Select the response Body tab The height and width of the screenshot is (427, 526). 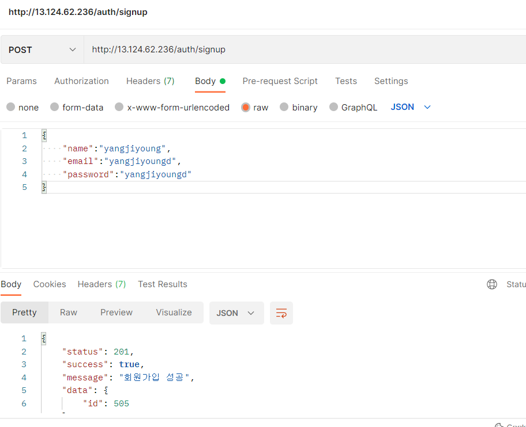11,284
